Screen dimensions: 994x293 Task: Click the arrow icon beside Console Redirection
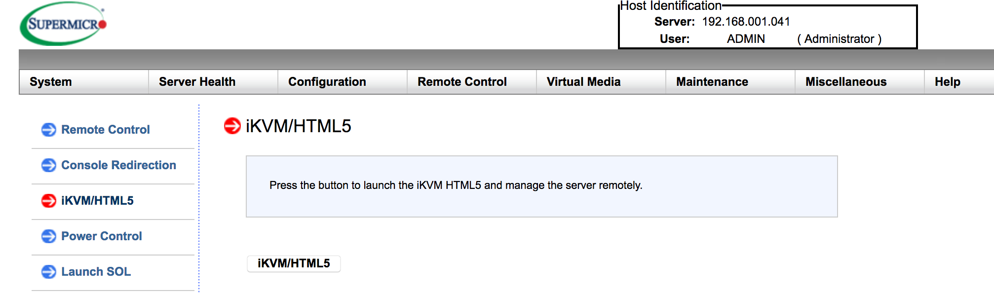click(49, 165)
